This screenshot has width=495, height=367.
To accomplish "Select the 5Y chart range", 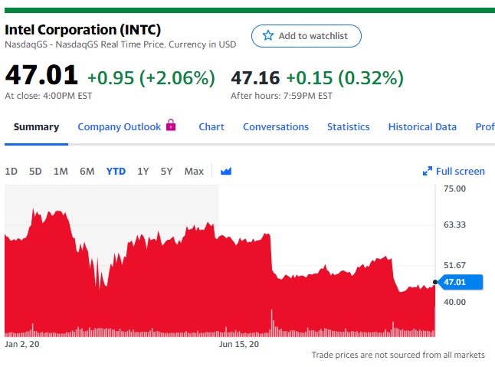I will click(166, 172).
